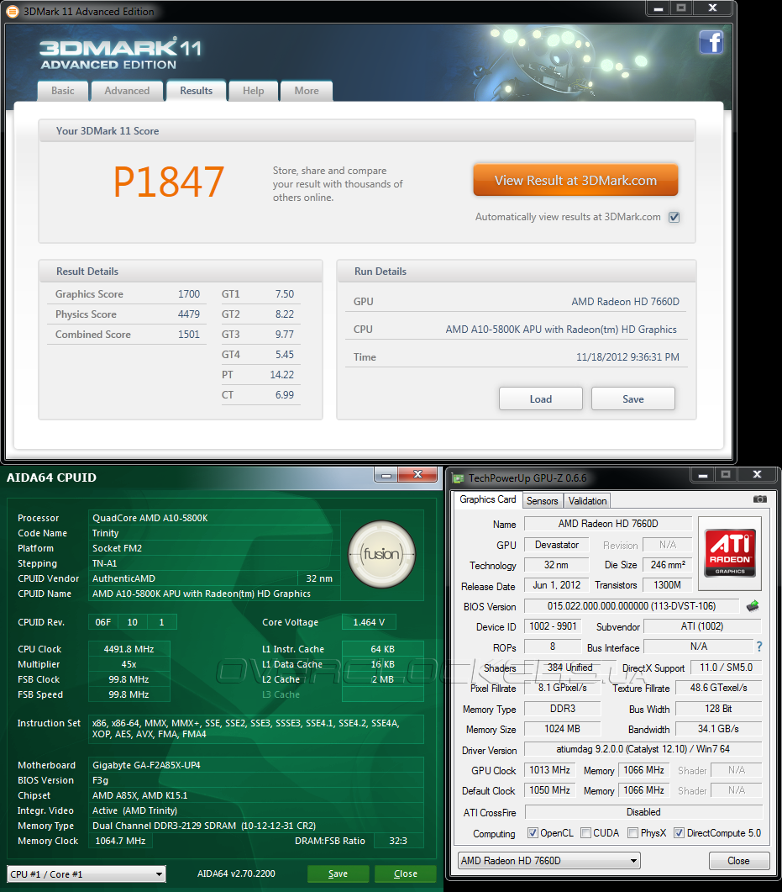Click the Bus Interface question mark icon
The height and width of the screenshot is (892, 782).
(759, 647)
